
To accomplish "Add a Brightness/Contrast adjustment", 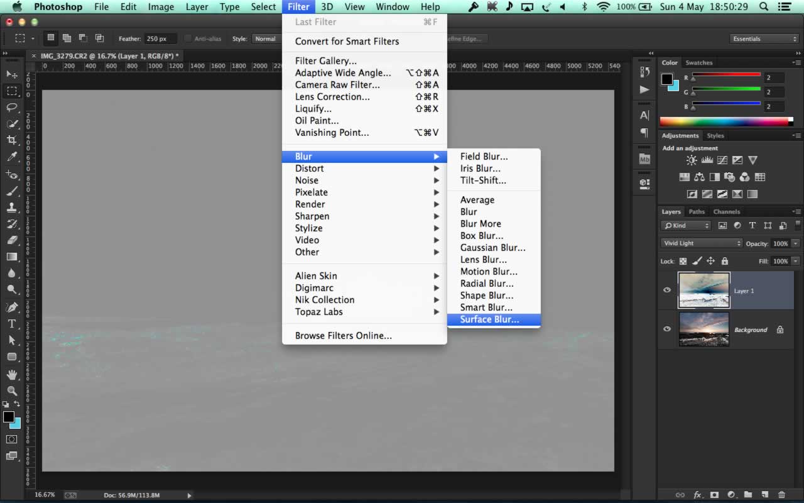I will click(692, 160).
